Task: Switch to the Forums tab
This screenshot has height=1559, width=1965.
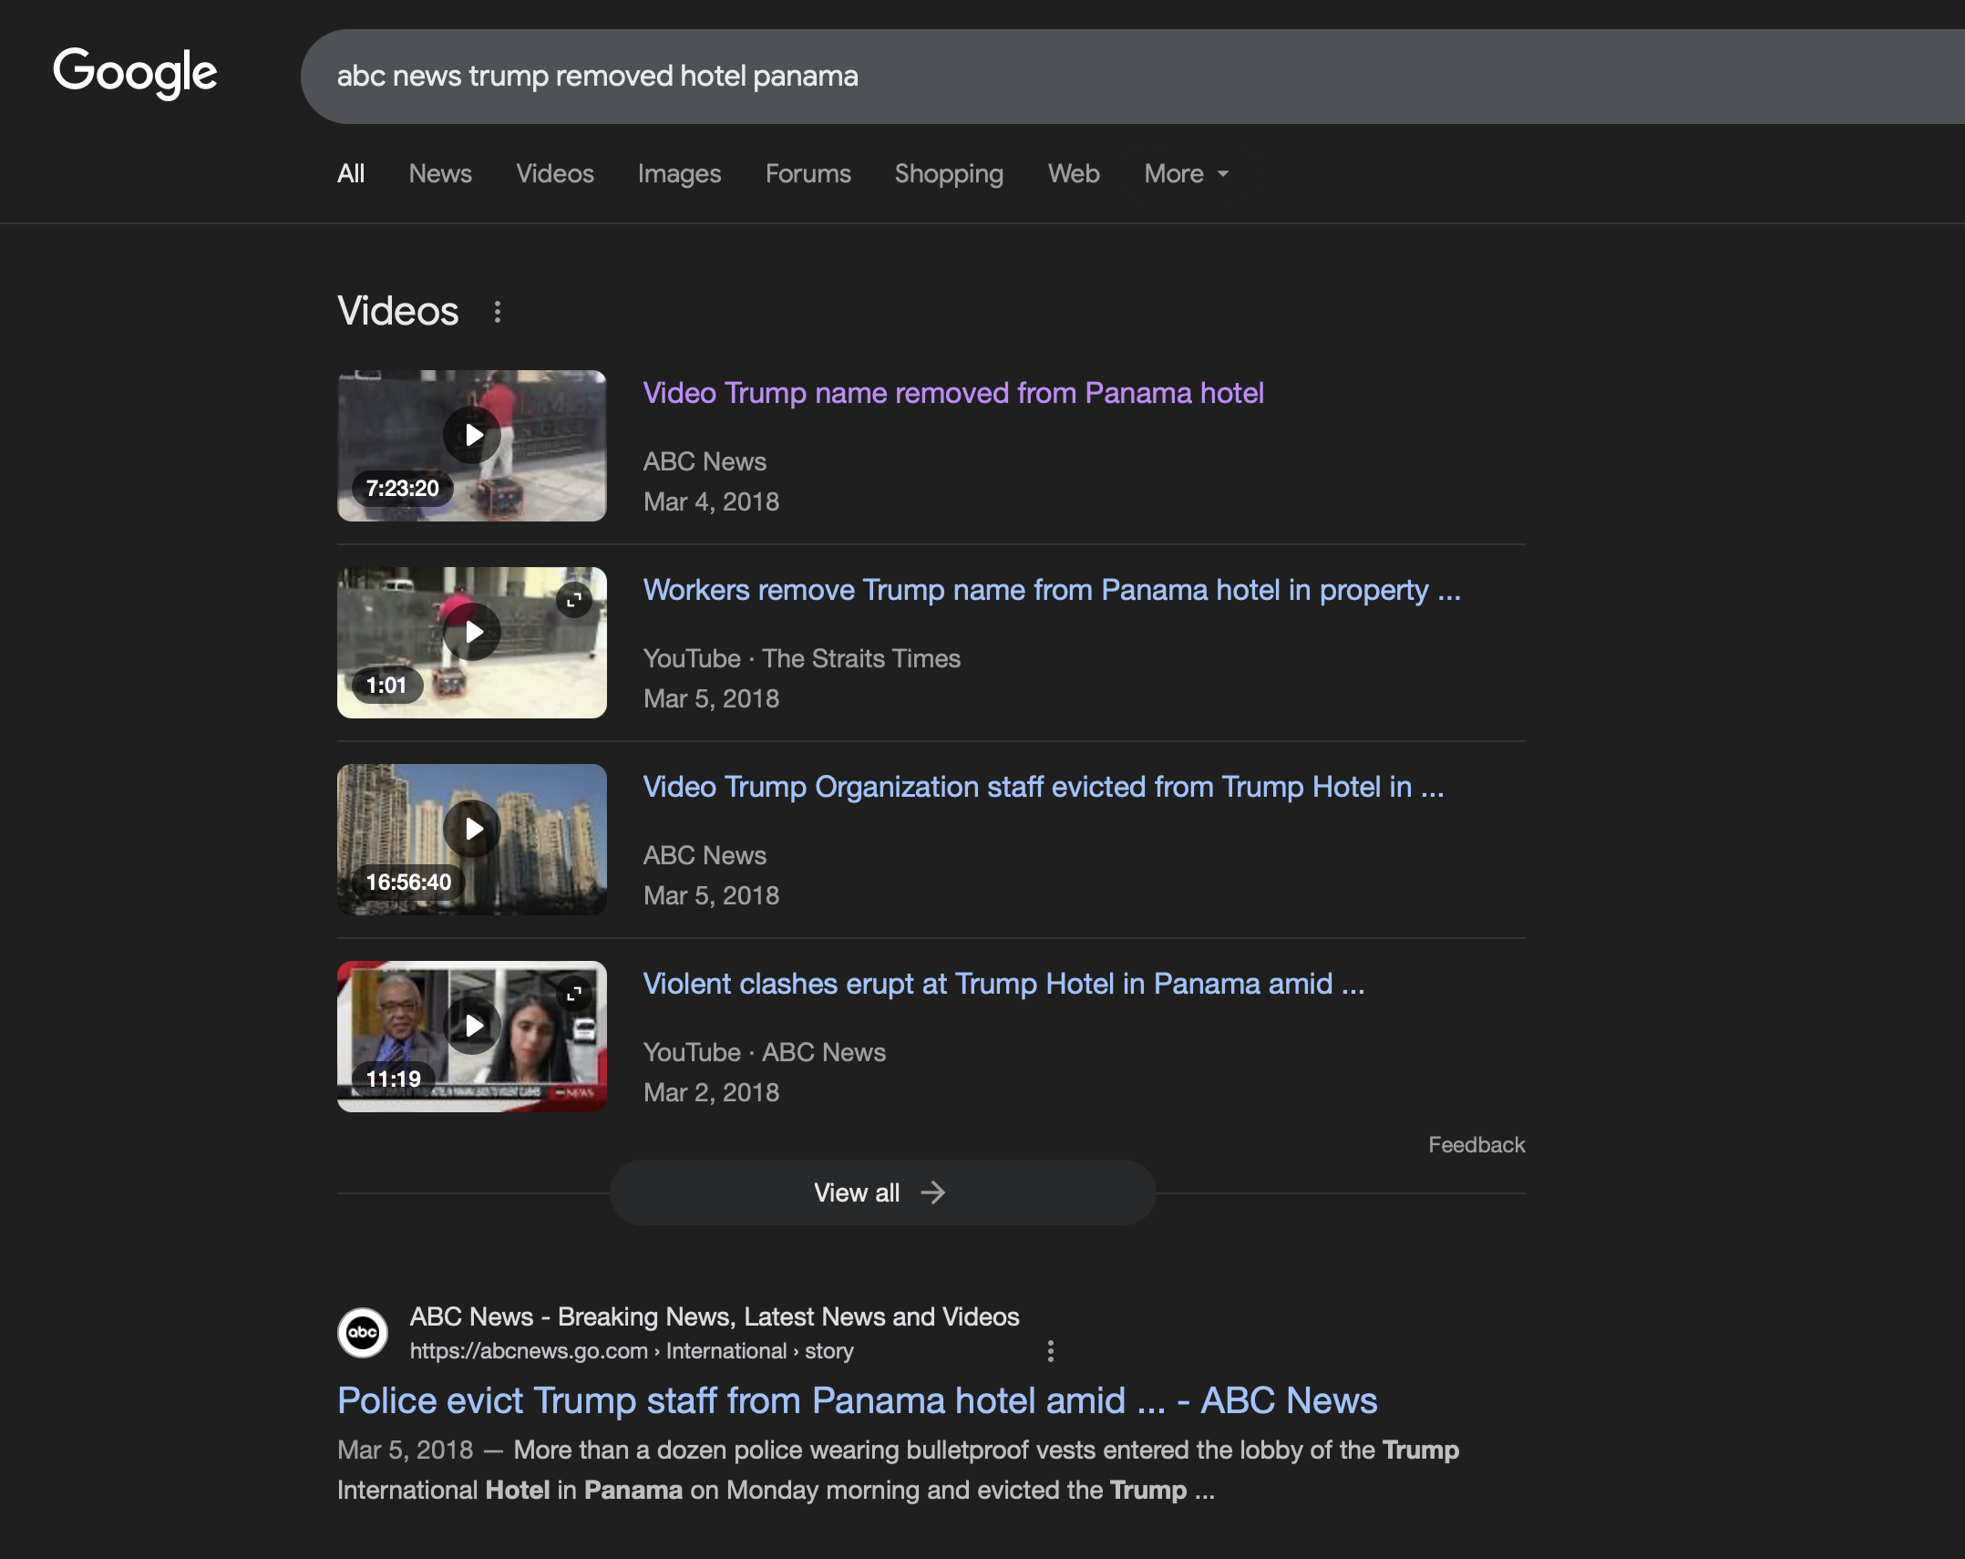Action: click(808, 174)
